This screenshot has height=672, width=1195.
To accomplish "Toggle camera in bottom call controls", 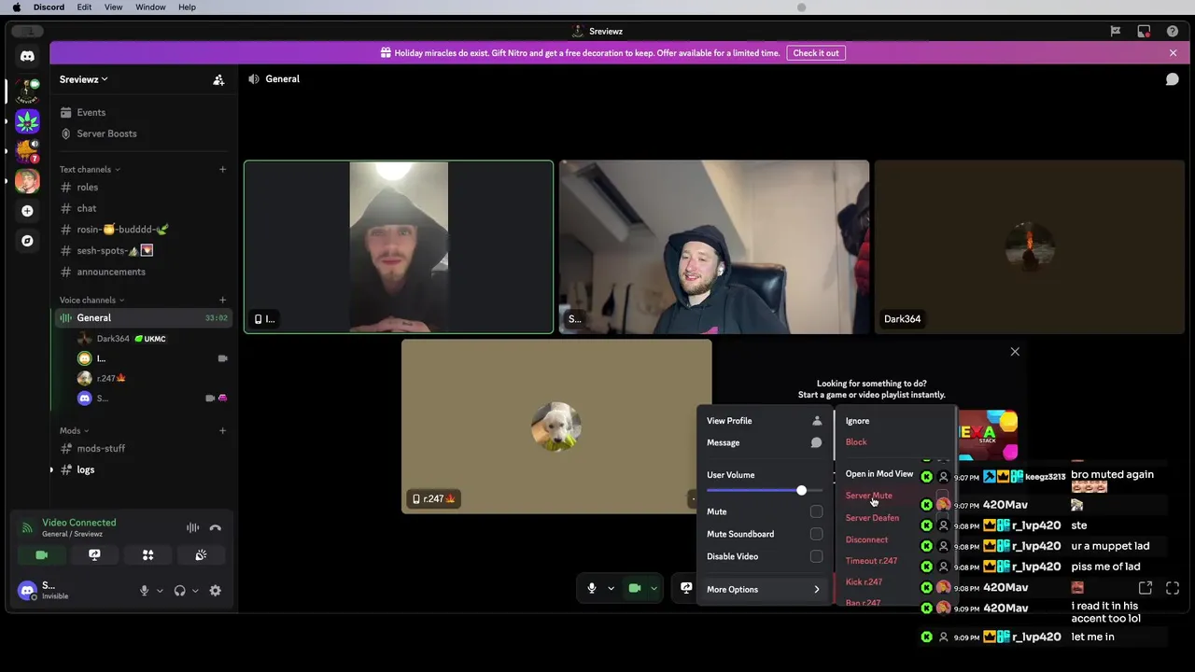I will tap(635, 588).
